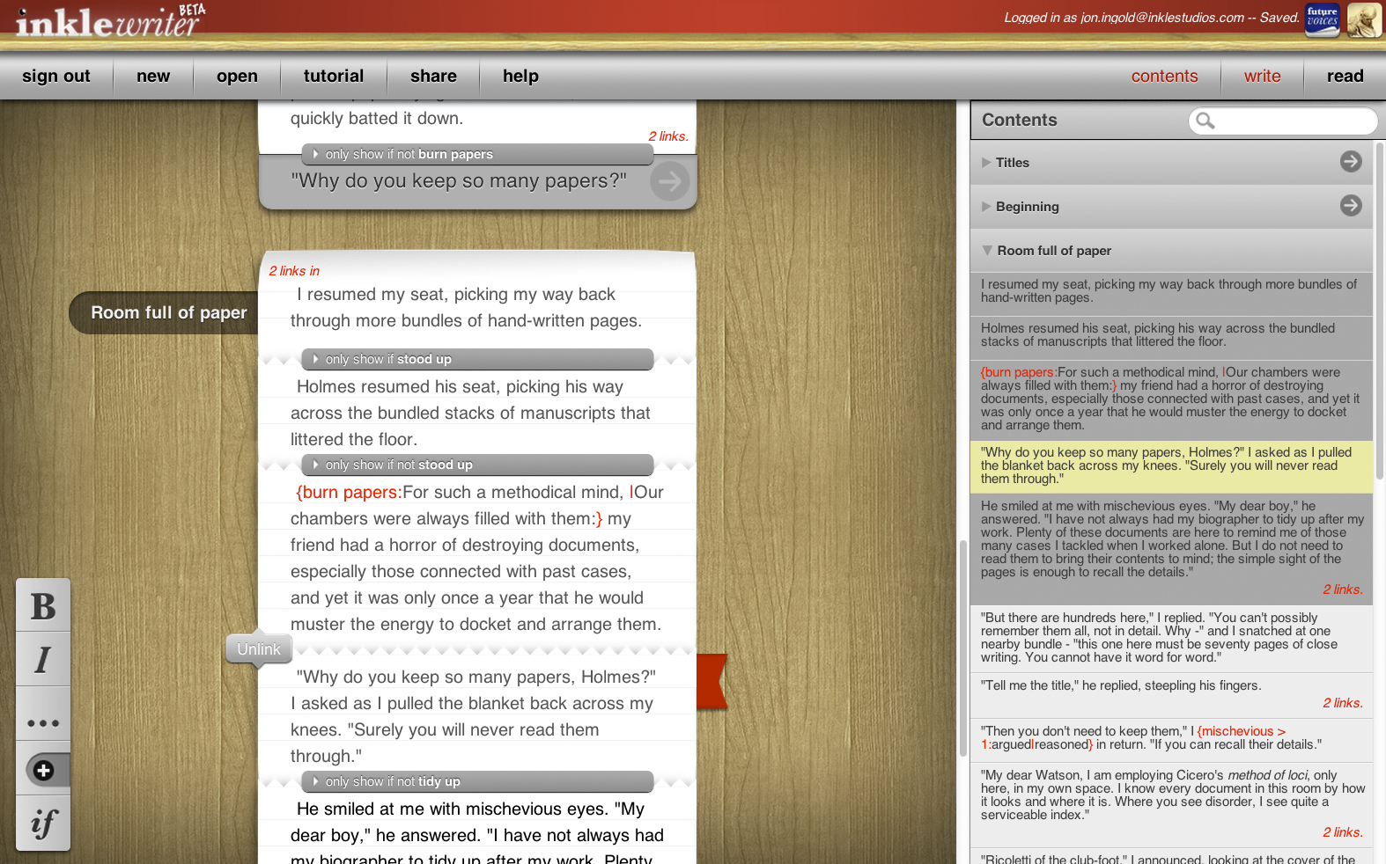Screen dimensions: 1386x864
Task: Switch to the read mode tab
Action: [1345, 77]
